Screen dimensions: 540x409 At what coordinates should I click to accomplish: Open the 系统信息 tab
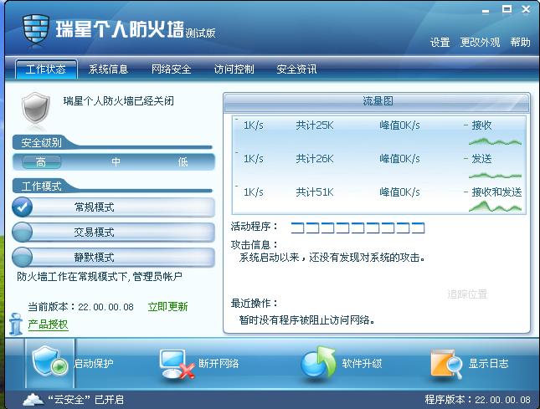coord(108,69)
